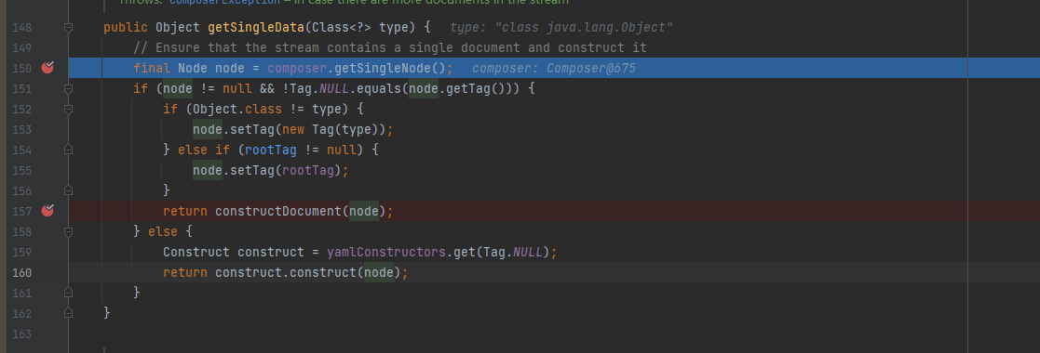
Task: Toggle a breakpoint in gutter at line 159
Action: (47, 252)
